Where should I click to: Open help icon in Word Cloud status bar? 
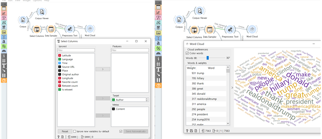click(187, 131)
